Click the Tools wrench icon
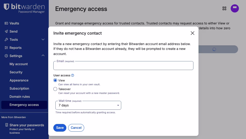This screenshot has height=139, width=246. [6, 39]
